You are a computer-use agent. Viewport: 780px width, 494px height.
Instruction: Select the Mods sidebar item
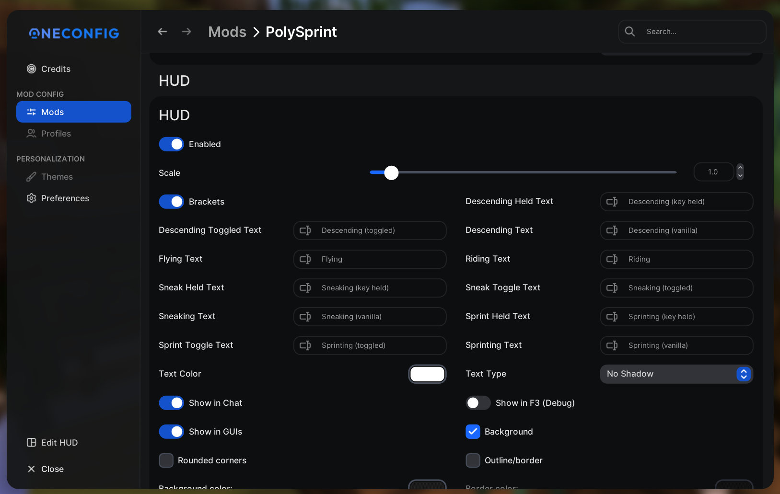pyautogui.click(x=74, y=112)
